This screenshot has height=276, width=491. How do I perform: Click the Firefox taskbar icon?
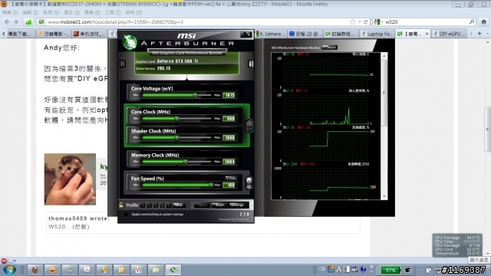click(35, 270)
